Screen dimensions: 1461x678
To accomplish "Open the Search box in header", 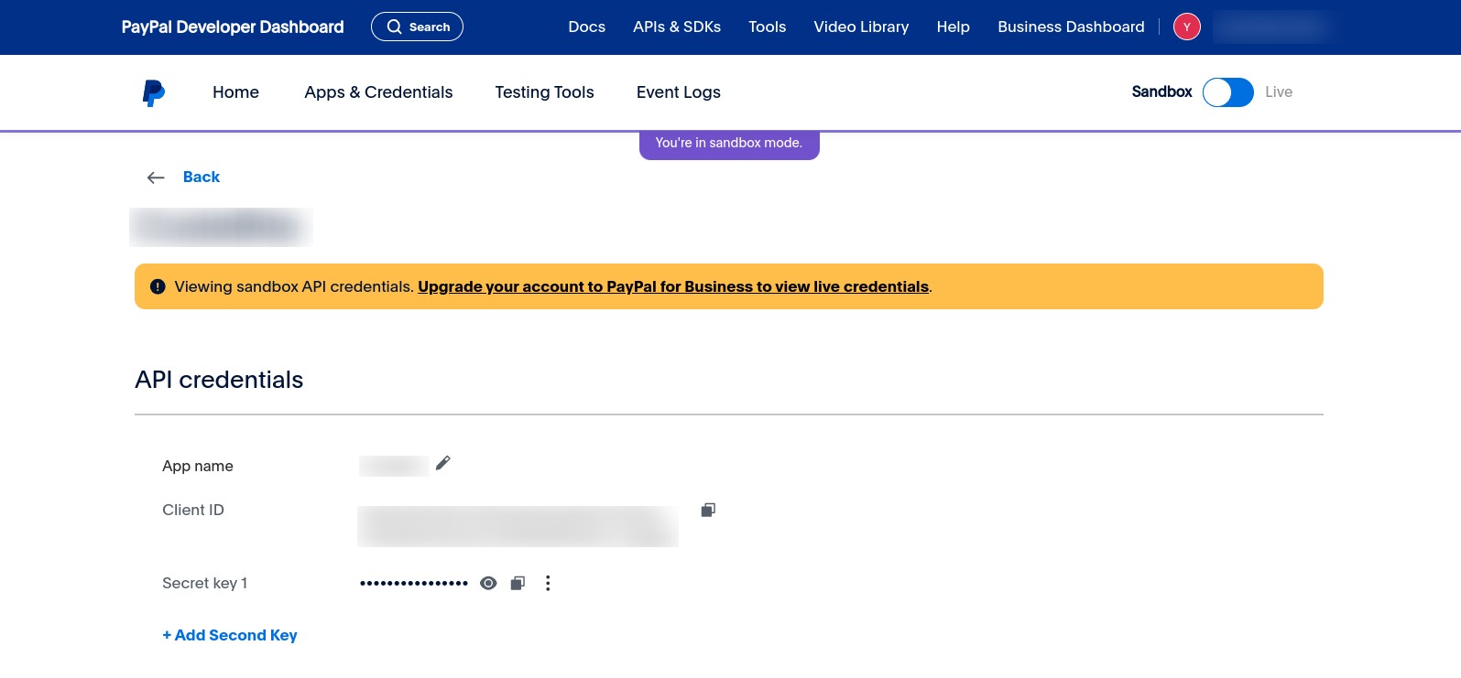I will (x=417, y=27).
